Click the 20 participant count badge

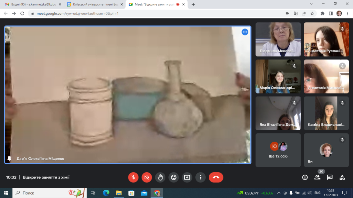click(321, 172)
